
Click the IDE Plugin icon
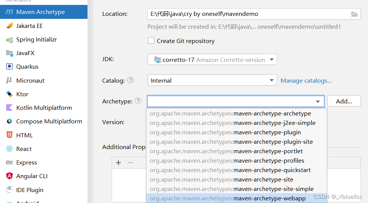tap(9, 189)
